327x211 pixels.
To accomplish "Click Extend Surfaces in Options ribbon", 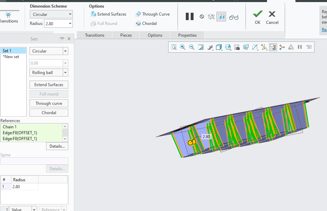I will (109, 14).
